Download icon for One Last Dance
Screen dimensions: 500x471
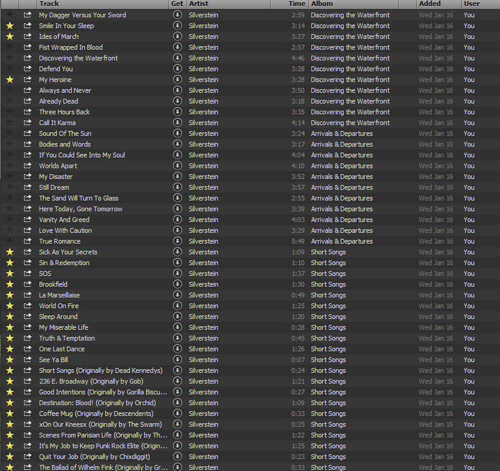[x=177, y=349]
